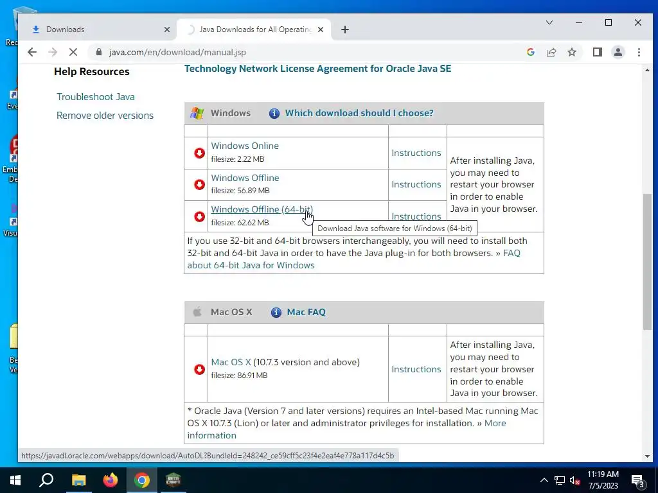Viewport: 658px width, 493px height.
Task: Open a new tab with the plus button
Action: tap(345, 30)
